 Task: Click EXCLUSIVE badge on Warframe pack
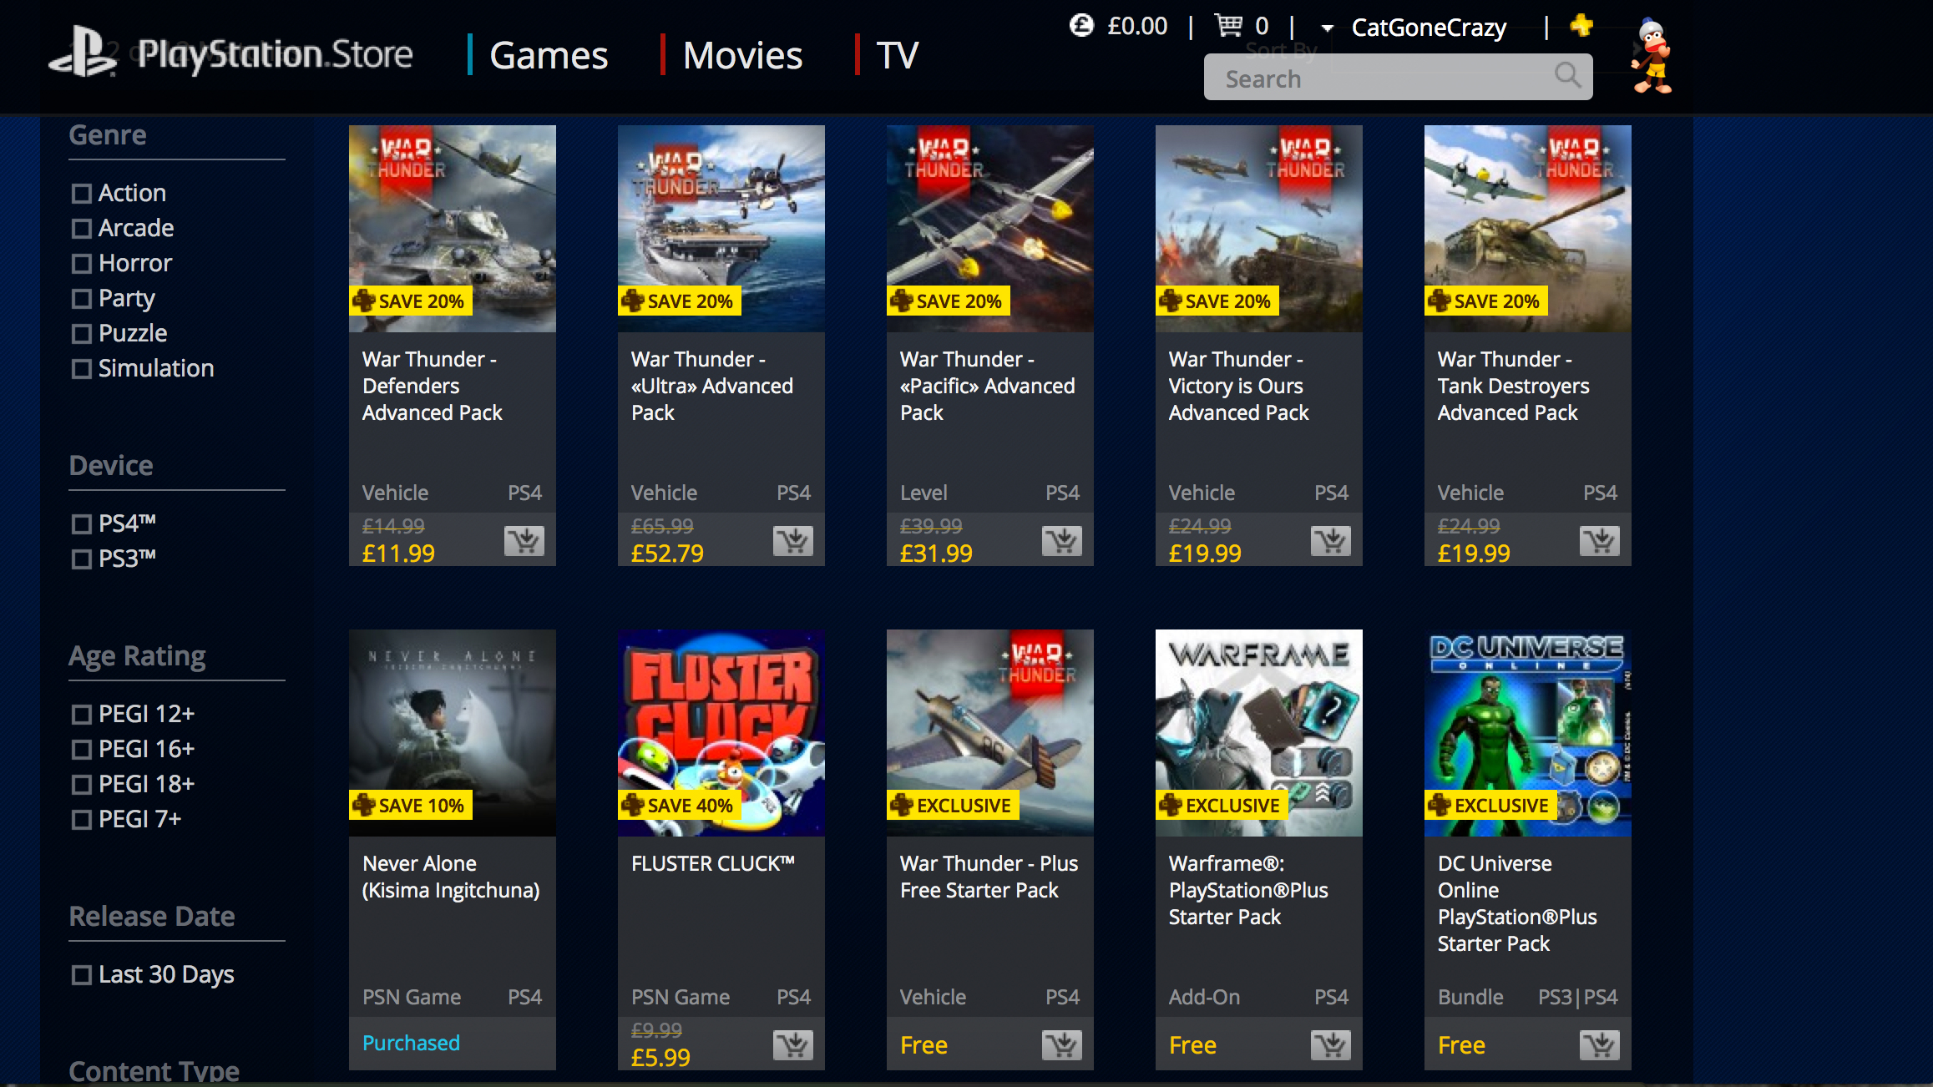(x=1222, y=806)
